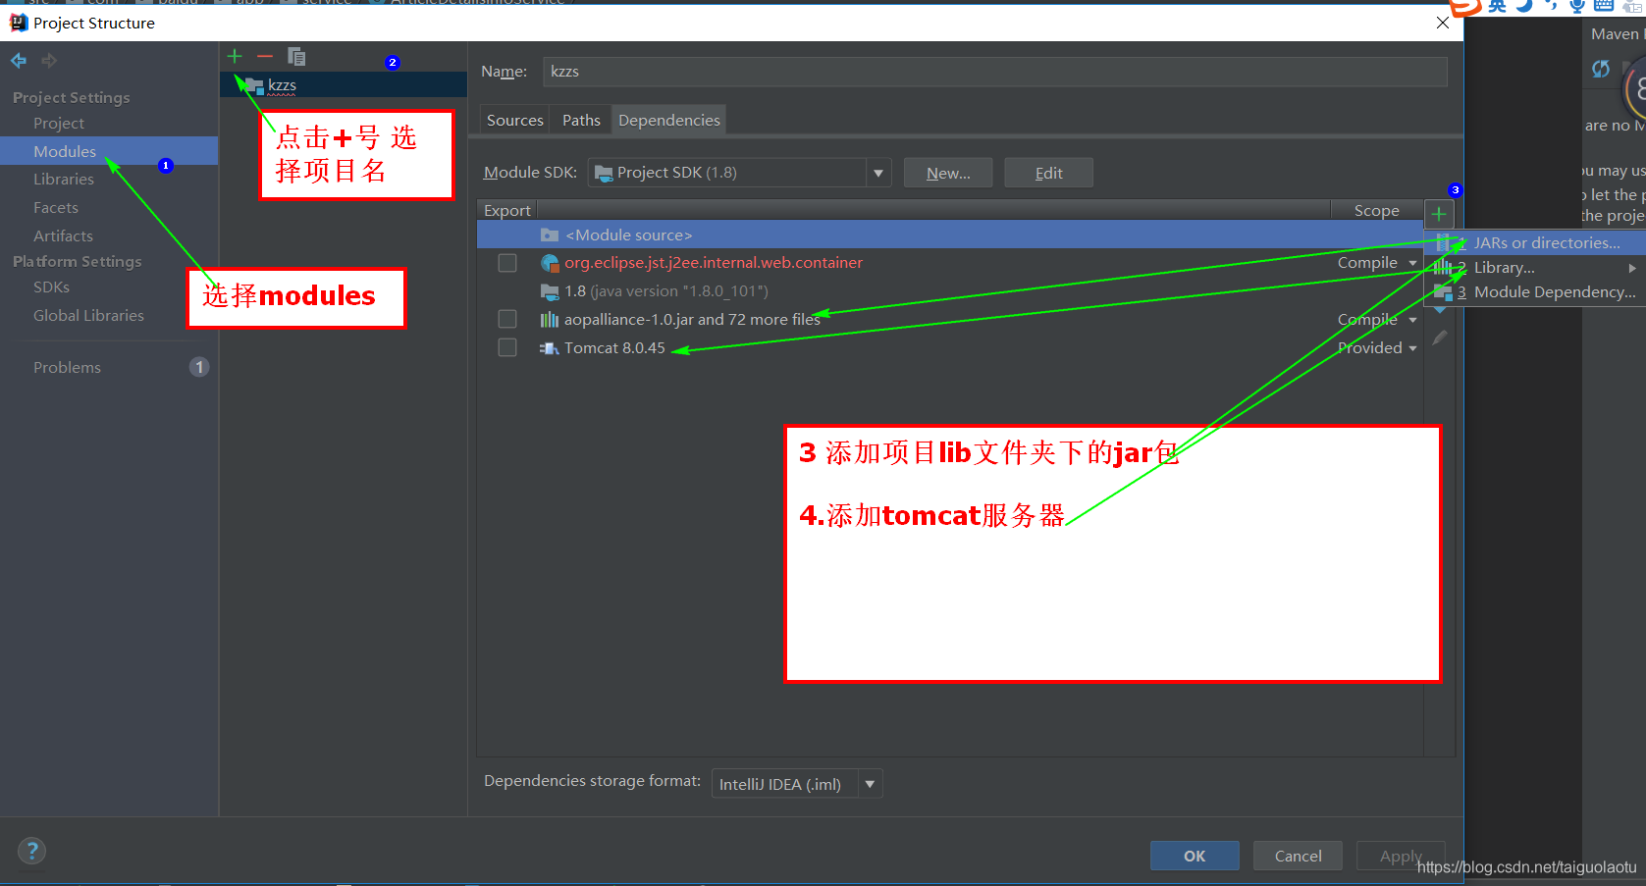The height and width of the screenshot is (886, 1646).
Task: Click the New... SDK button
Action: point(948,173)
